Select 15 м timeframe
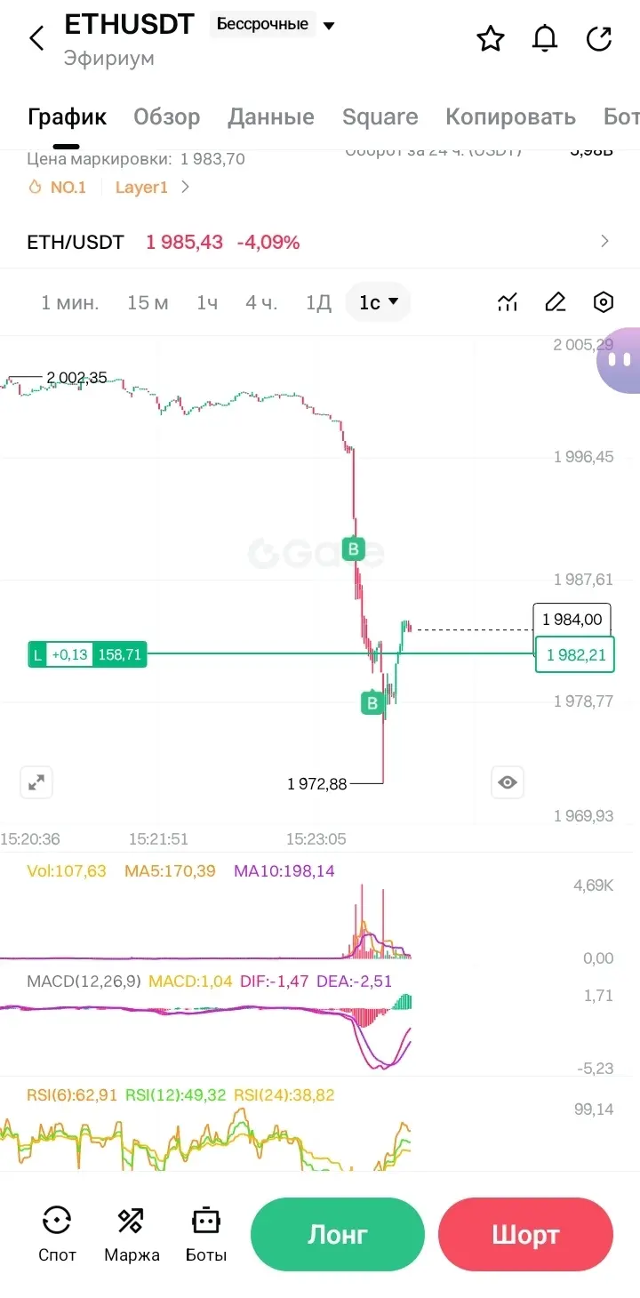 148,302
